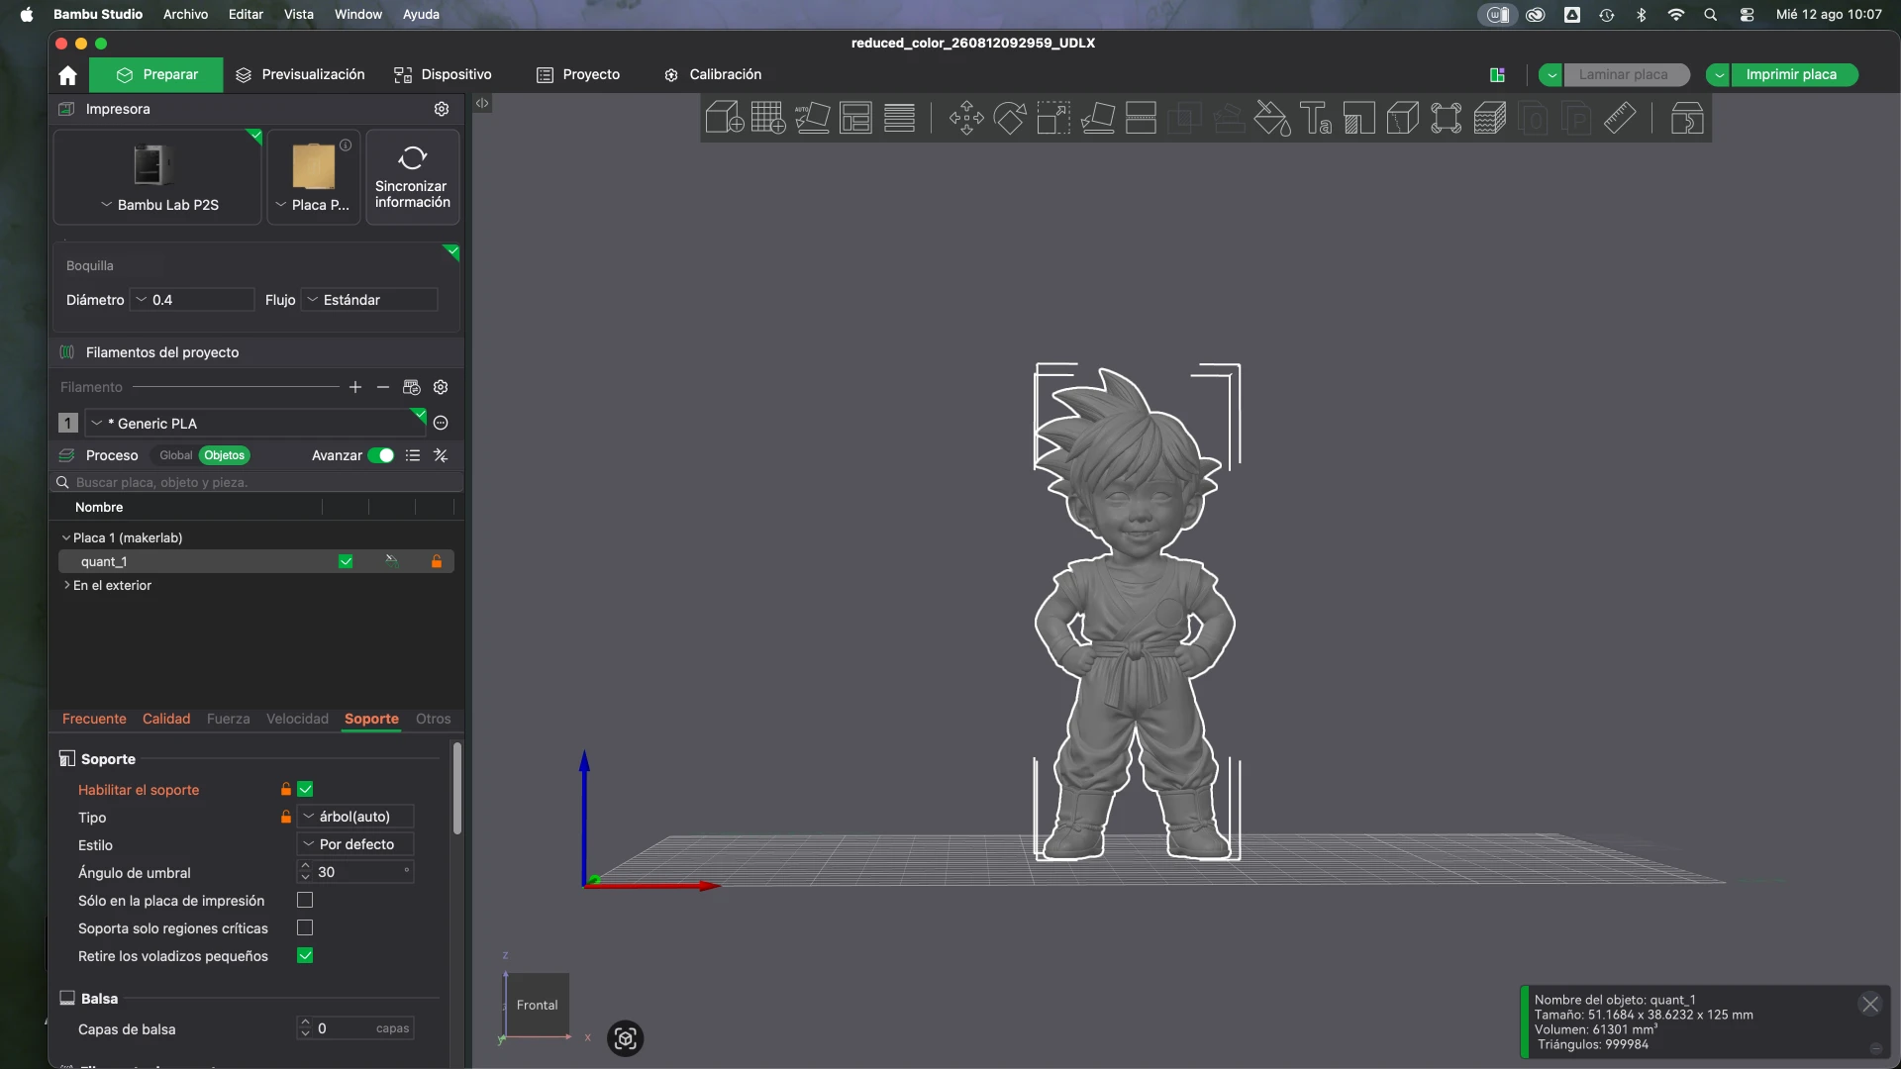Viewport: 1901px width, 1069px height.
Task: Open the Archivo menu
Action: pyautogui.click(x=185, y=14)
